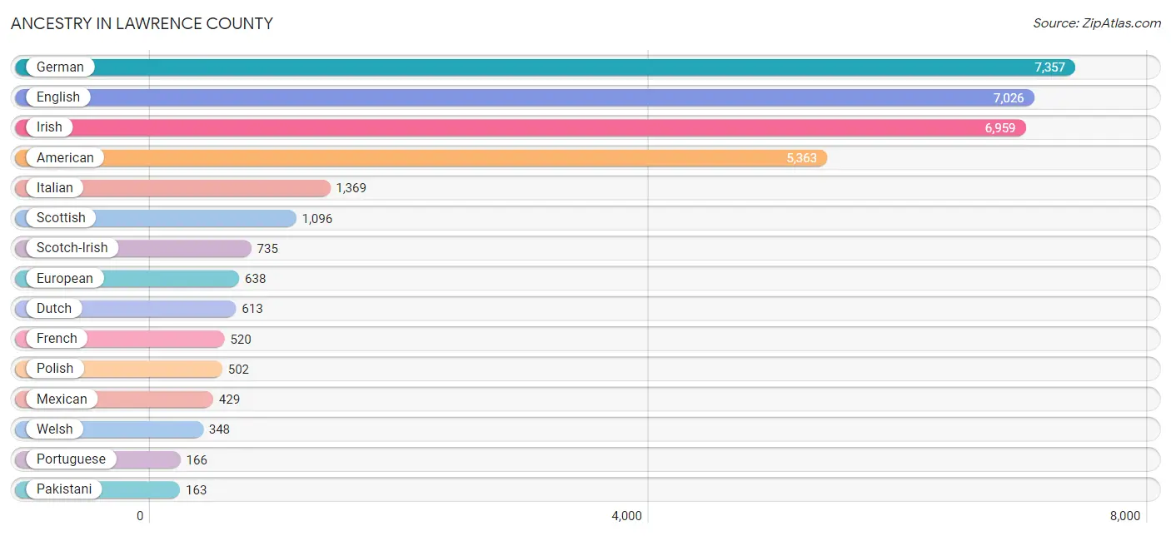Click the Ancestry in Lawrence County title
1171x536 pixels.
tap(142, 23)
